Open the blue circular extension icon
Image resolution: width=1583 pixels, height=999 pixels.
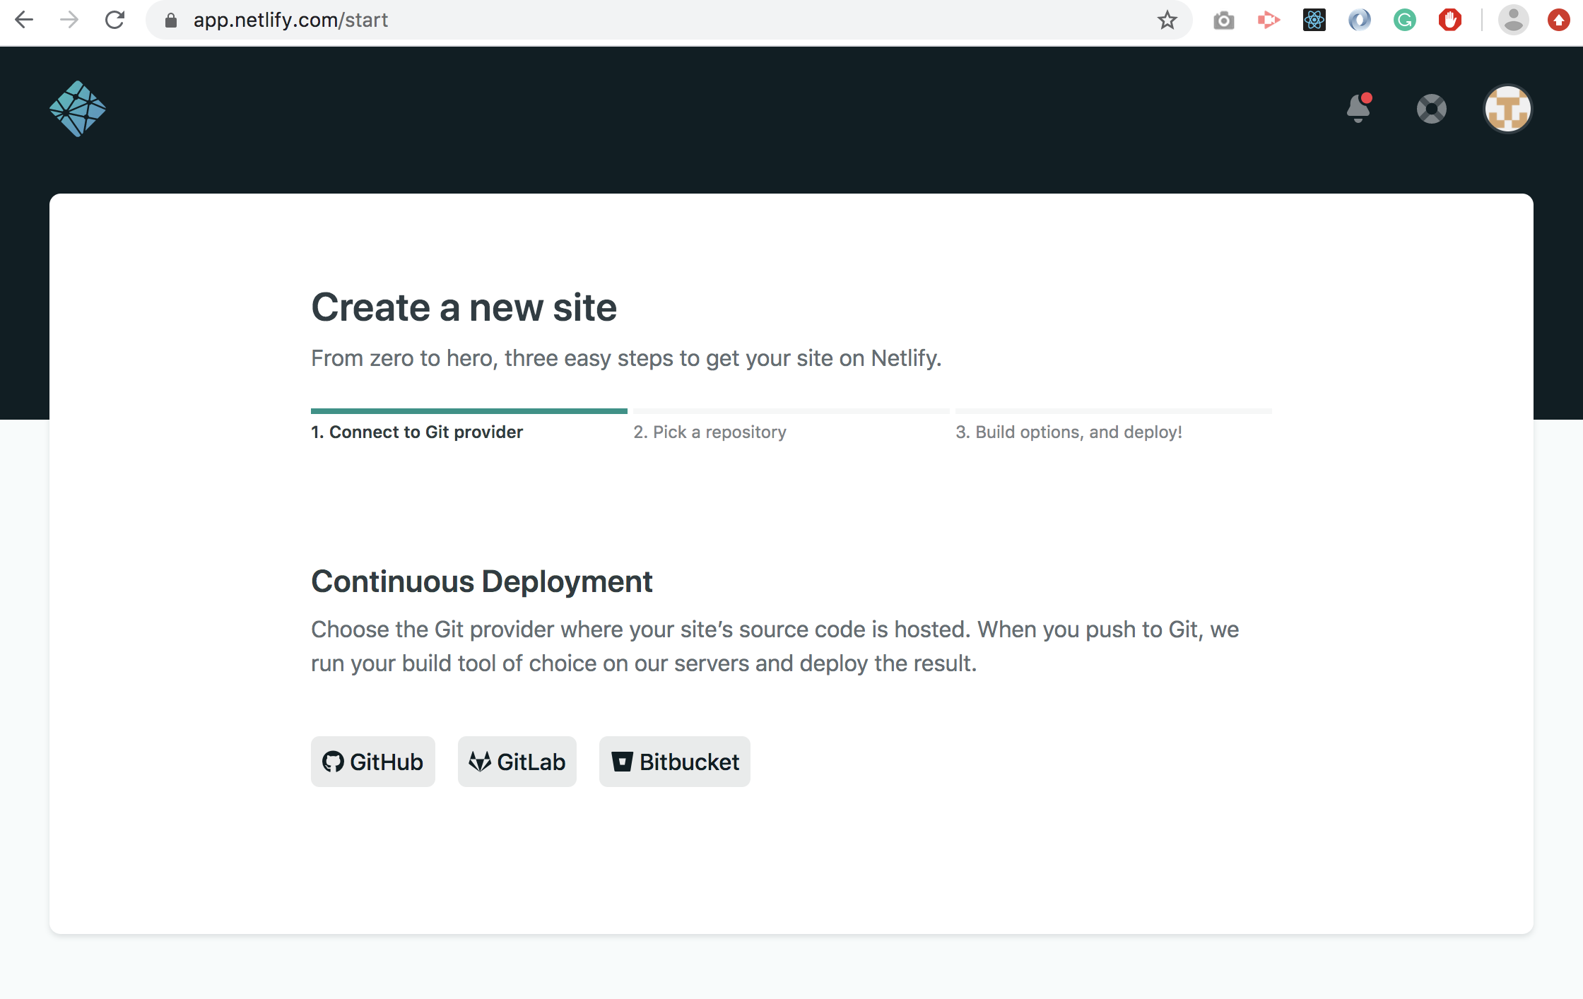click(x=1360, y=20)
